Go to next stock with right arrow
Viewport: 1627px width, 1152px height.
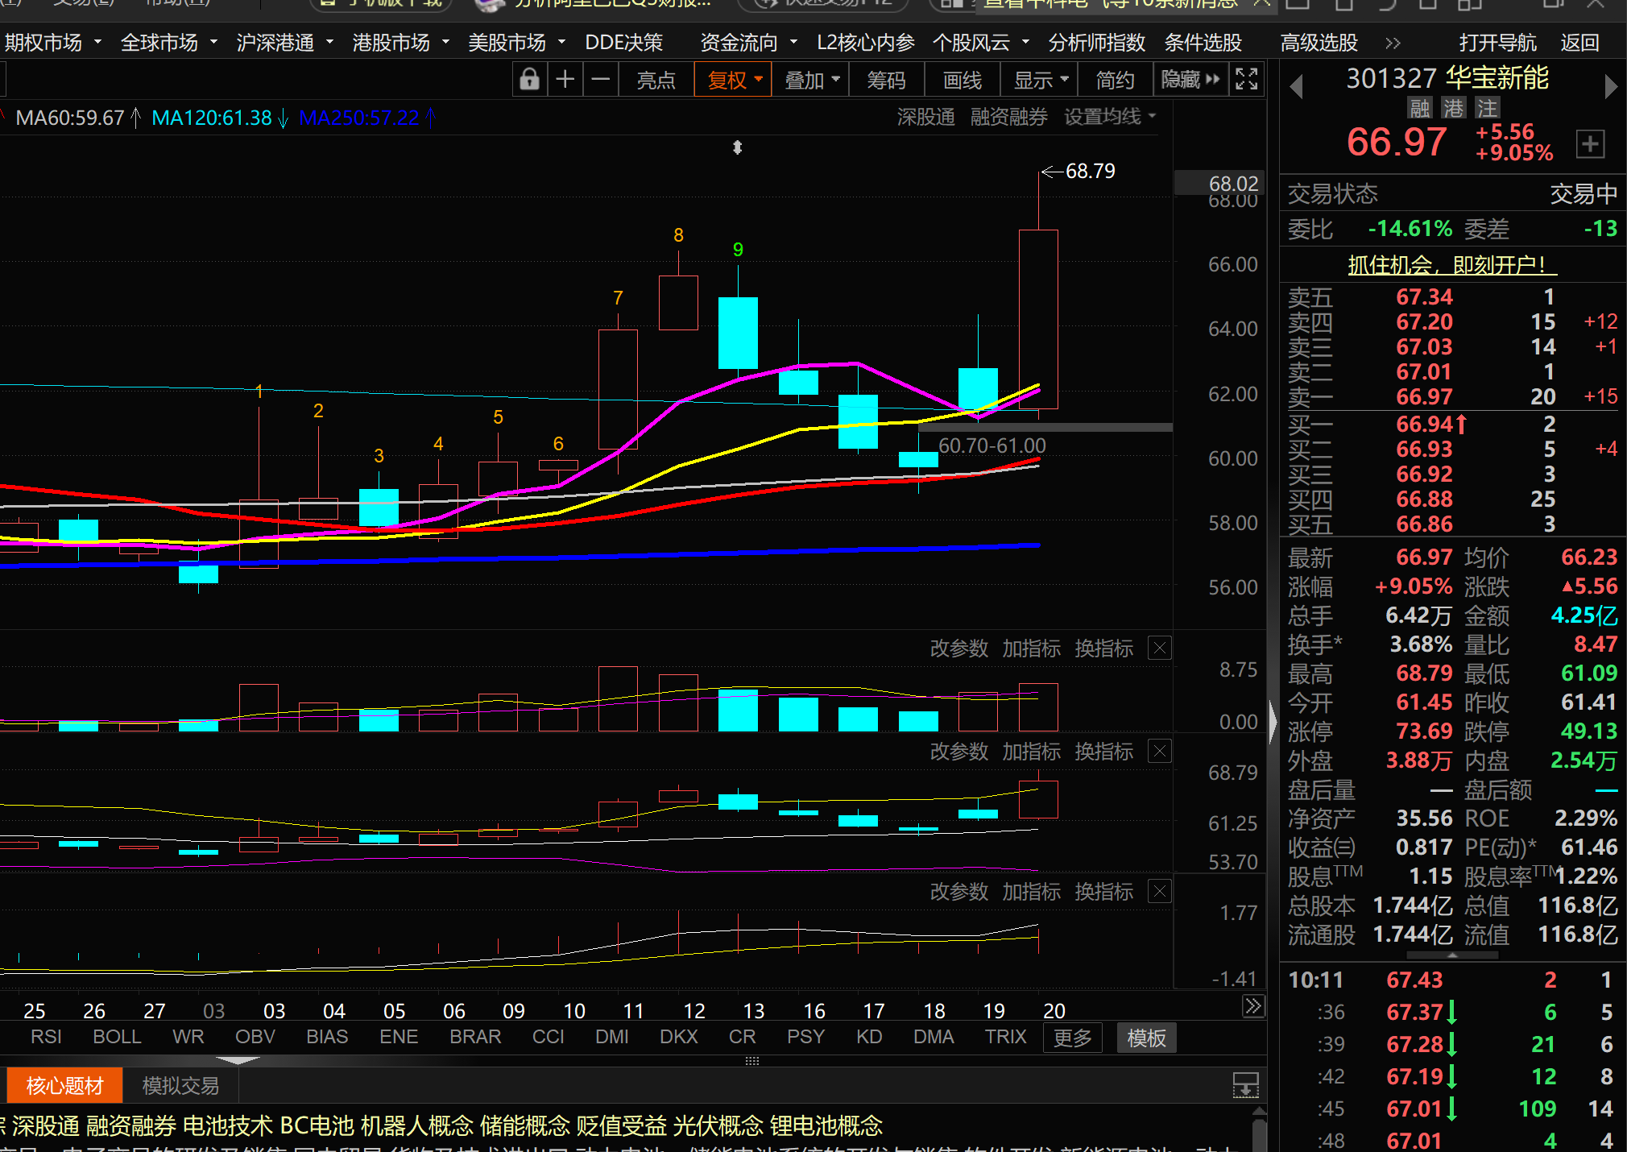point(1610,86)
